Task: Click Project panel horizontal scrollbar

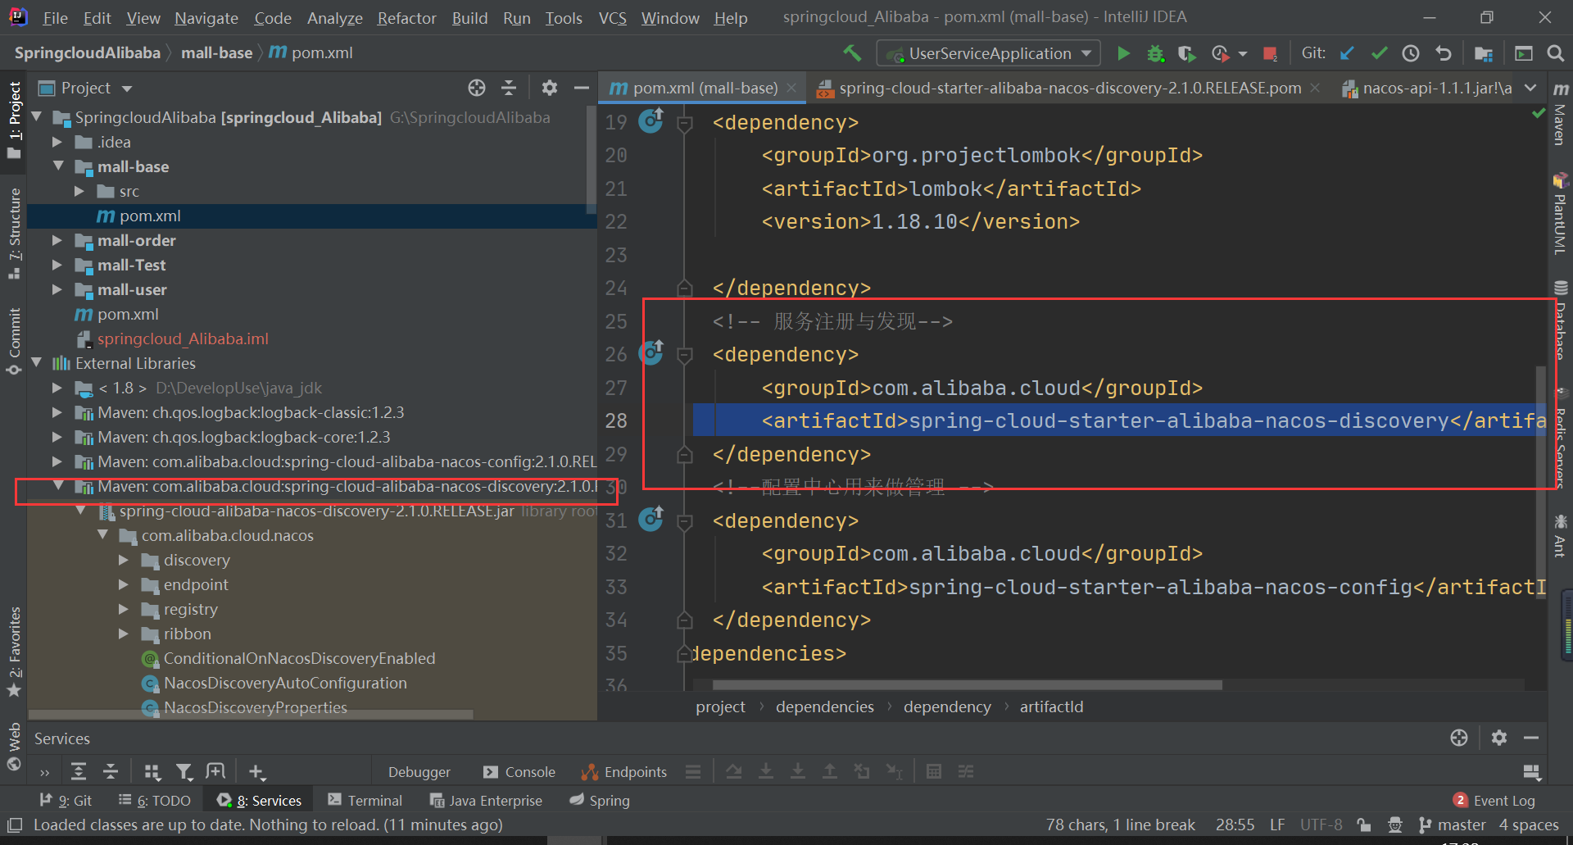Action: 250,715
